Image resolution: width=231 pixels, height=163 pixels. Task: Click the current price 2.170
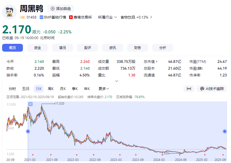17,29
